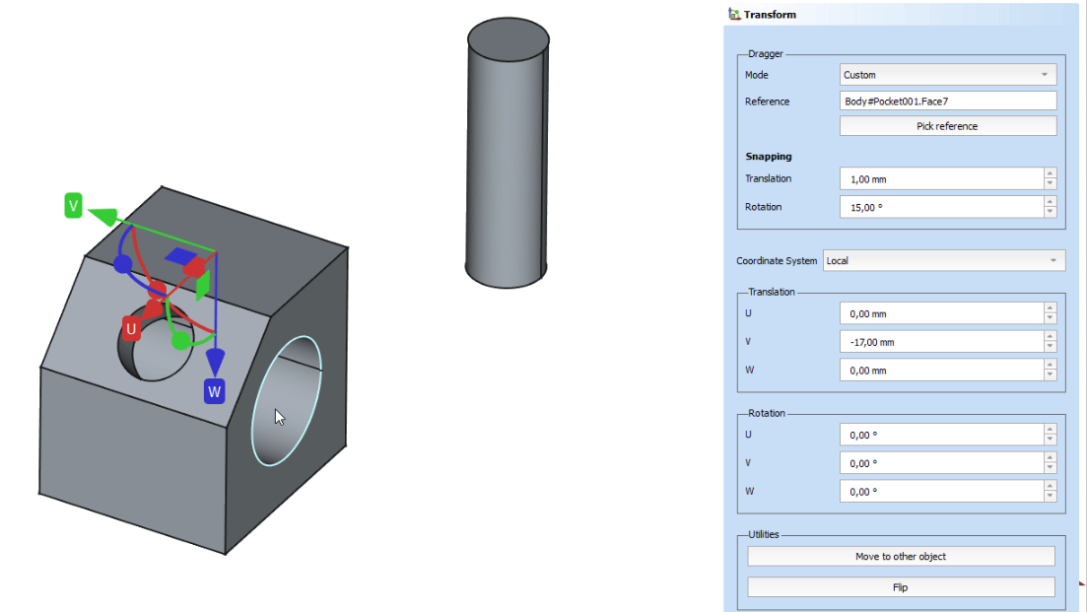Click the green planar dragger square

203,285
